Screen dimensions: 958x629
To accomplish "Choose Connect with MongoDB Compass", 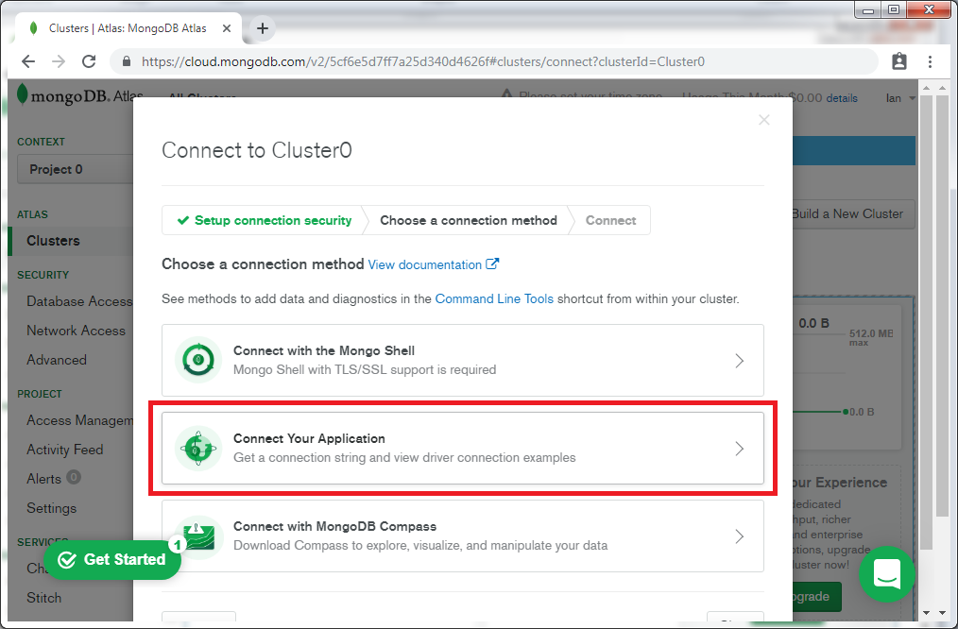I will click(x=463, y=536).
